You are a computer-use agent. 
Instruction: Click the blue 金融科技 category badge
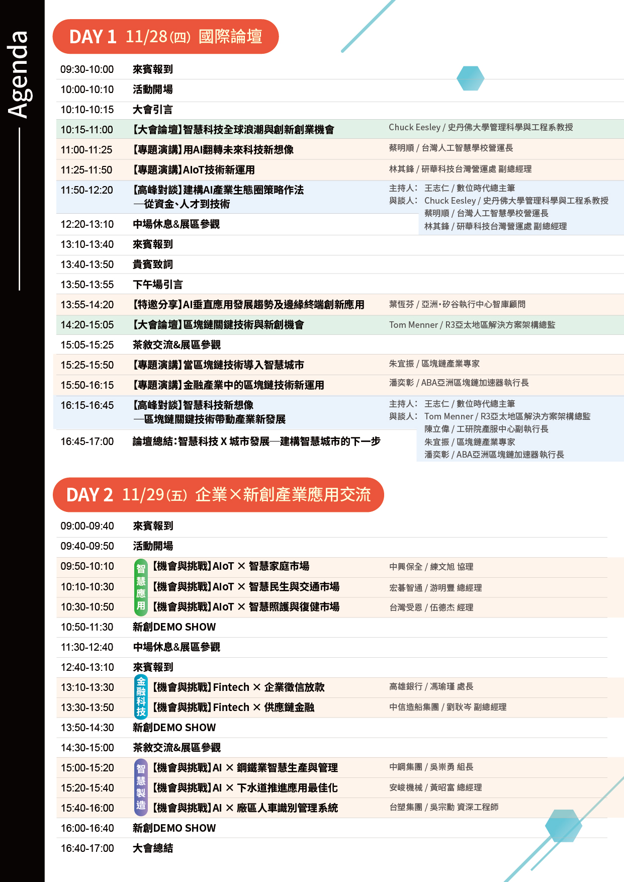tap(141, 697)
